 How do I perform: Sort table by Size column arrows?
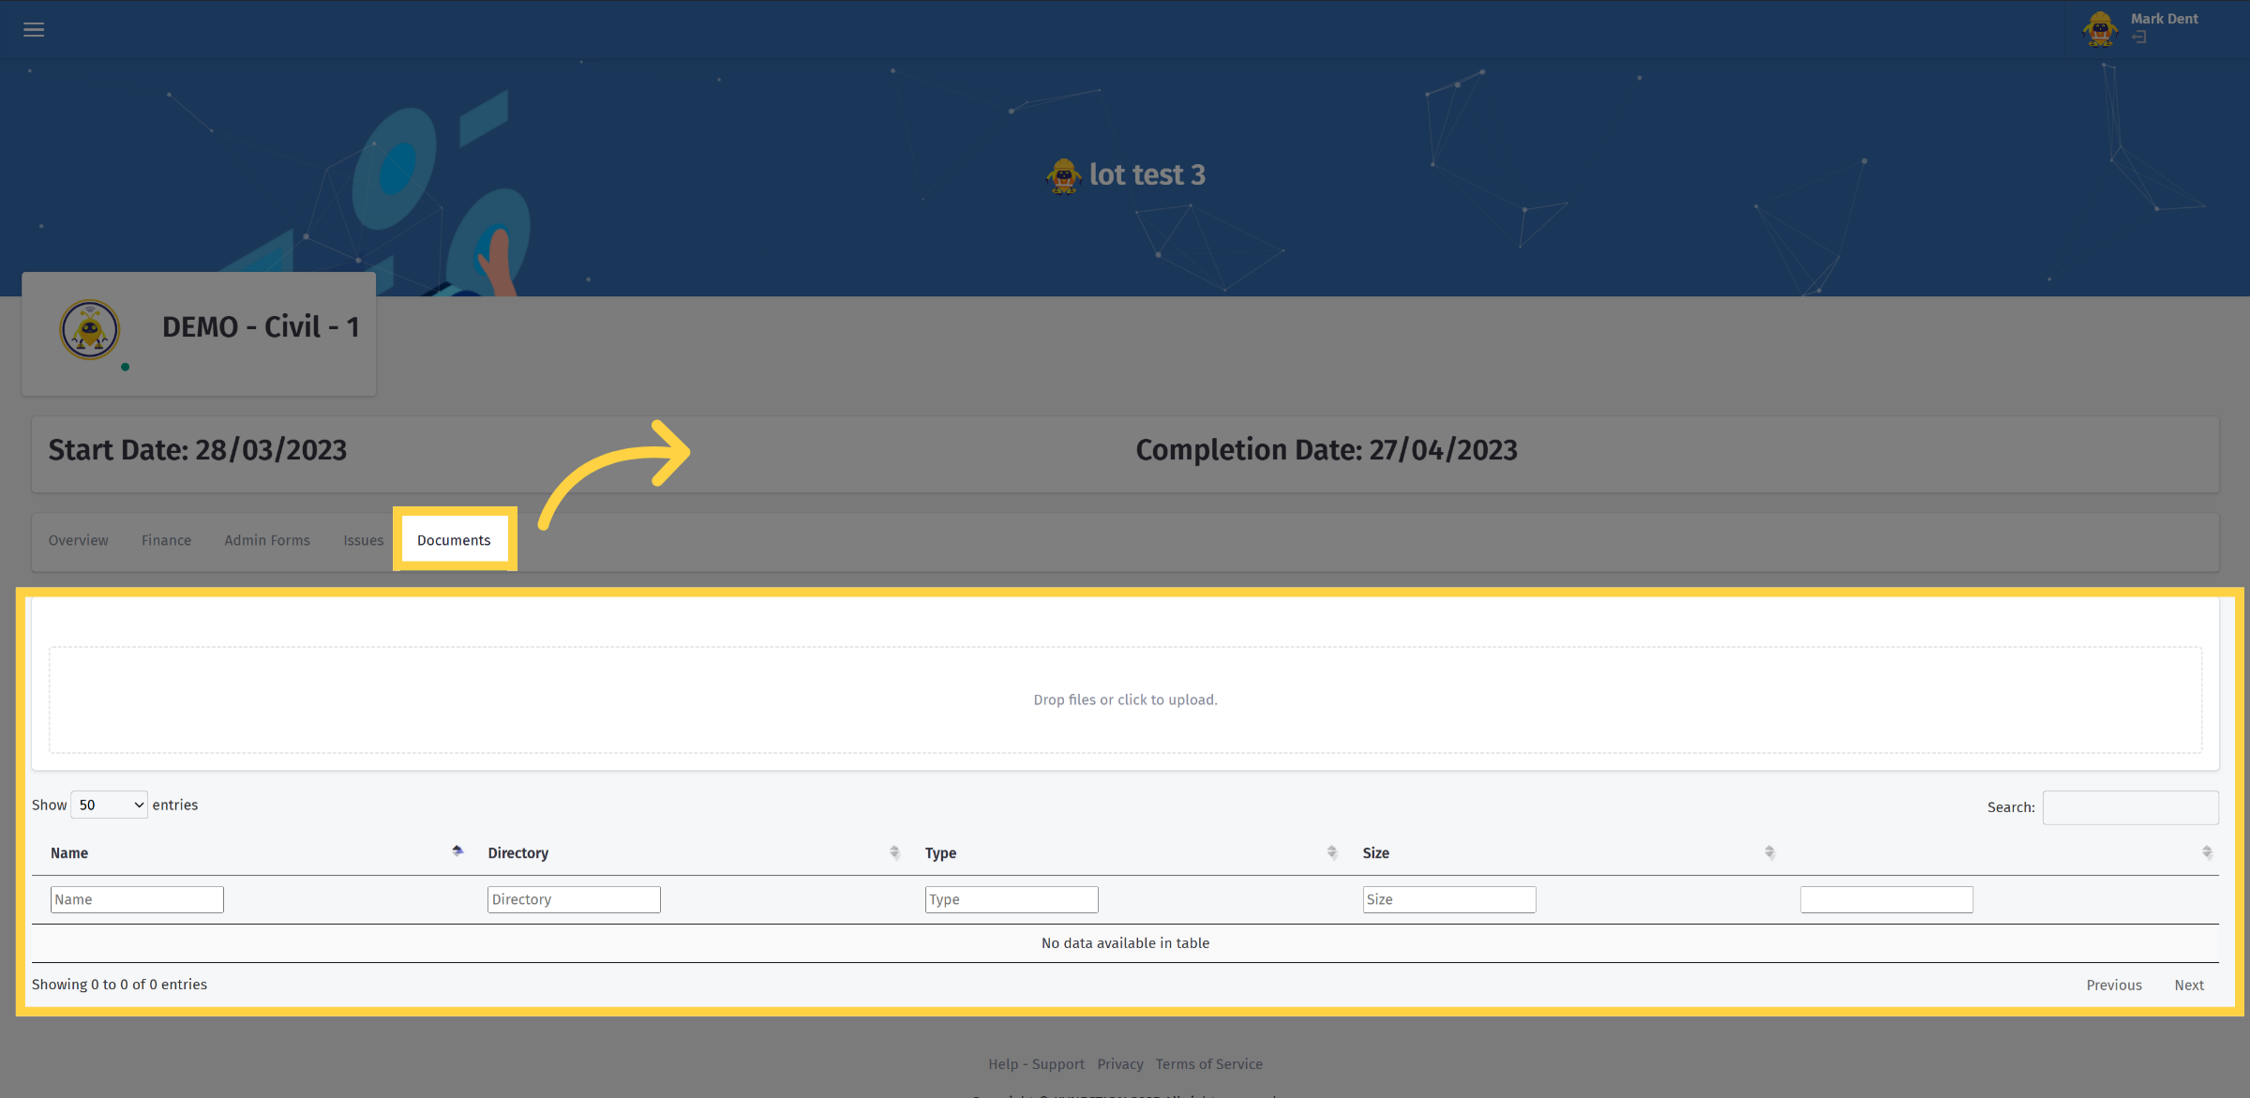pyautogui.click(x=1770, y=852)
